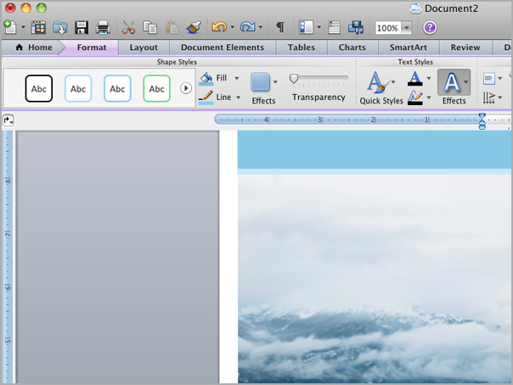Click the Format Painter brush icon

pos(194,28)
